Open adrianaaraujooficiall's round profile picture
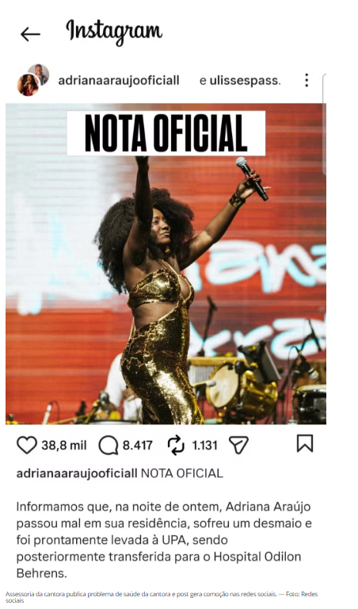Screen dimensions: 358x609 28,85
